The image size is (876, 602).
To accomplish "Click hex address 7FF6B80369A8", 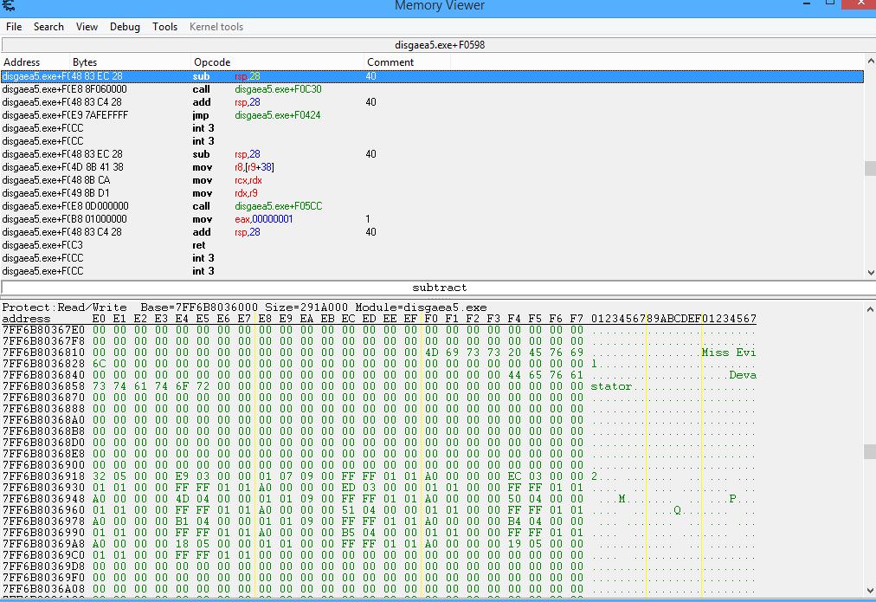I will (43, 544).
